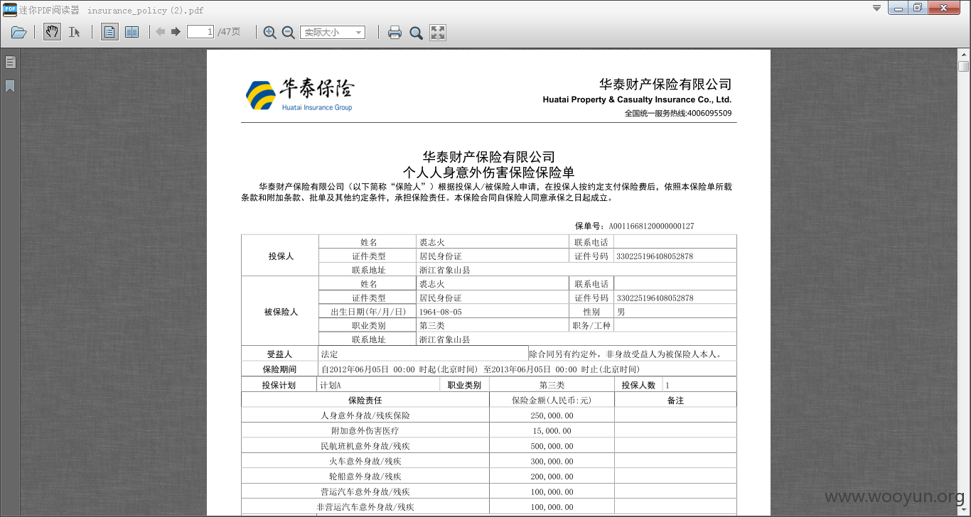Viewport: 971px width, 517px height.
Task: Open the 实际大小 zoom dropdown
Action: pyautogui.click(x=333, y=32)
